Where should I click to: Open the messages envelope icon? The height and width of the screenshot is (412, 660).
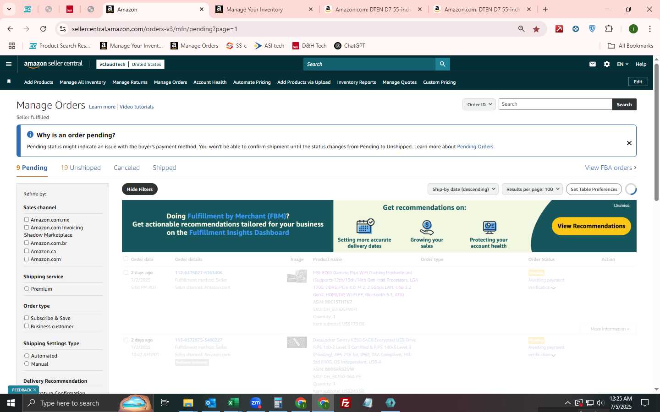(x=593, y=64)
